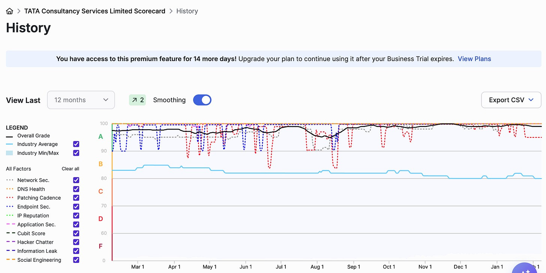Click the Mar 1 date on axis
Screen dimensions: 546x273
click(x=138, y=267)
